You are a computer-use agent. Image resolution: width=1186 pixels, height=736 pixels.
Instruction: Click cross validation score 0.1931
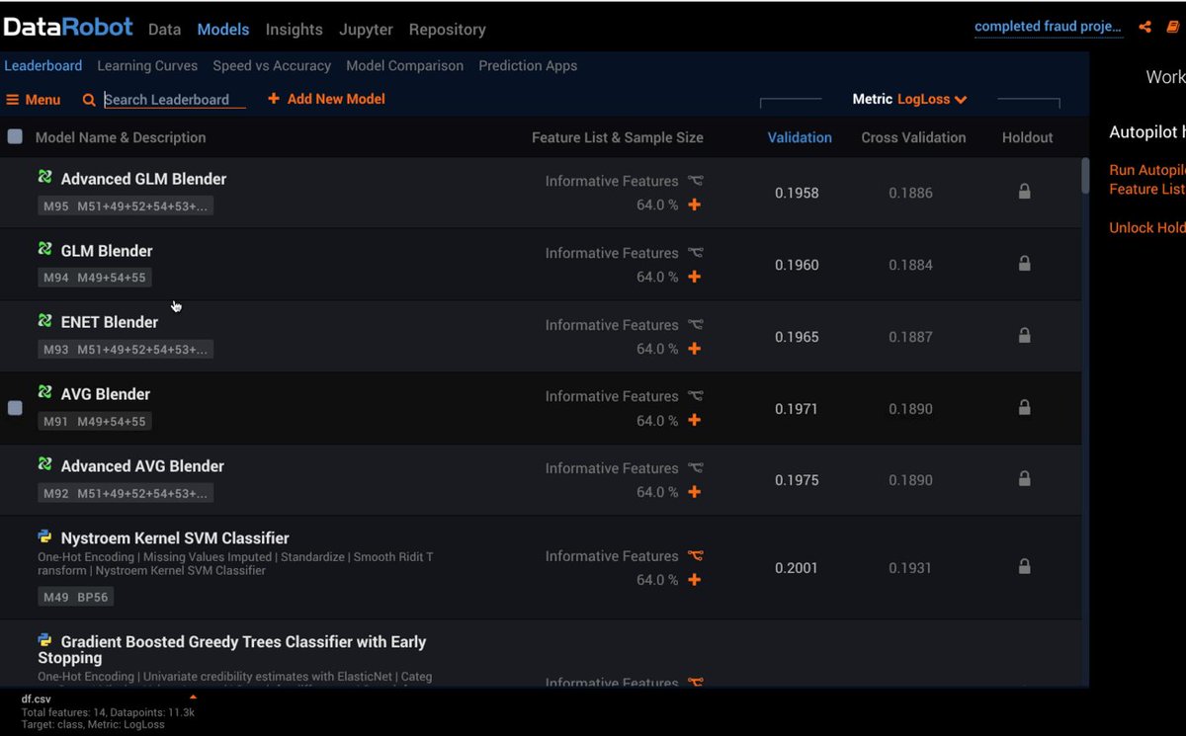910,568
